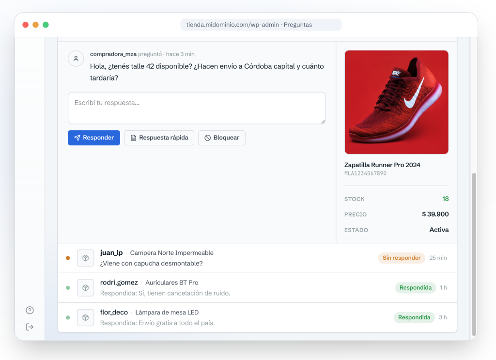Click the browser address bar URL

[x=261, y=25]
